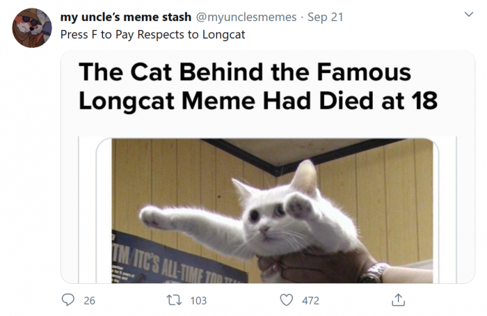Click the @myunclesmemes handle

point(241,17)
